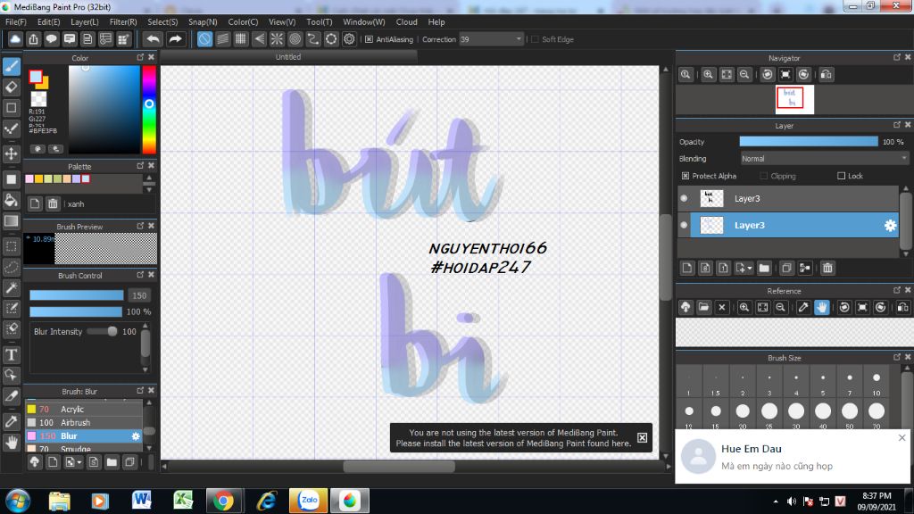Pop out the Color panel
This screenshot has width=914, height=514.
tap(140, 57)
